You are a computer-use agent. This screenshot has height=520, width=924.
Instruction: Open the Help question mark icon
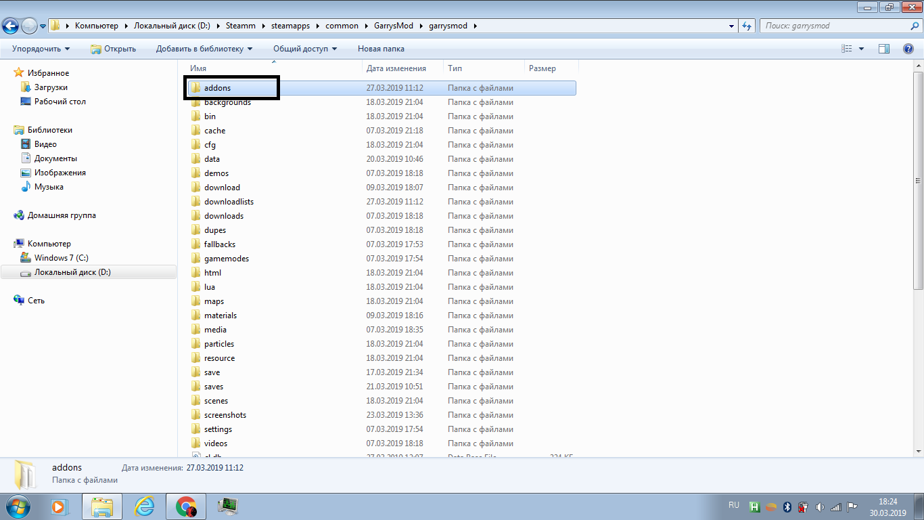pyautogui.click(x=908, y=49)
